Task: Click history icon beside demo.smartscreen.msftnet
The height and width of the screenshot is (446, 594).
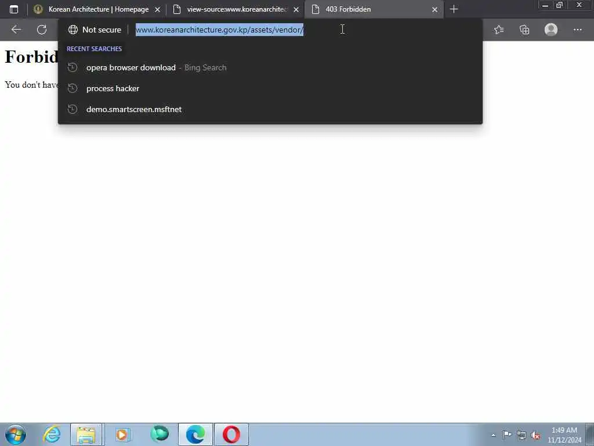Action: [73, 109]
